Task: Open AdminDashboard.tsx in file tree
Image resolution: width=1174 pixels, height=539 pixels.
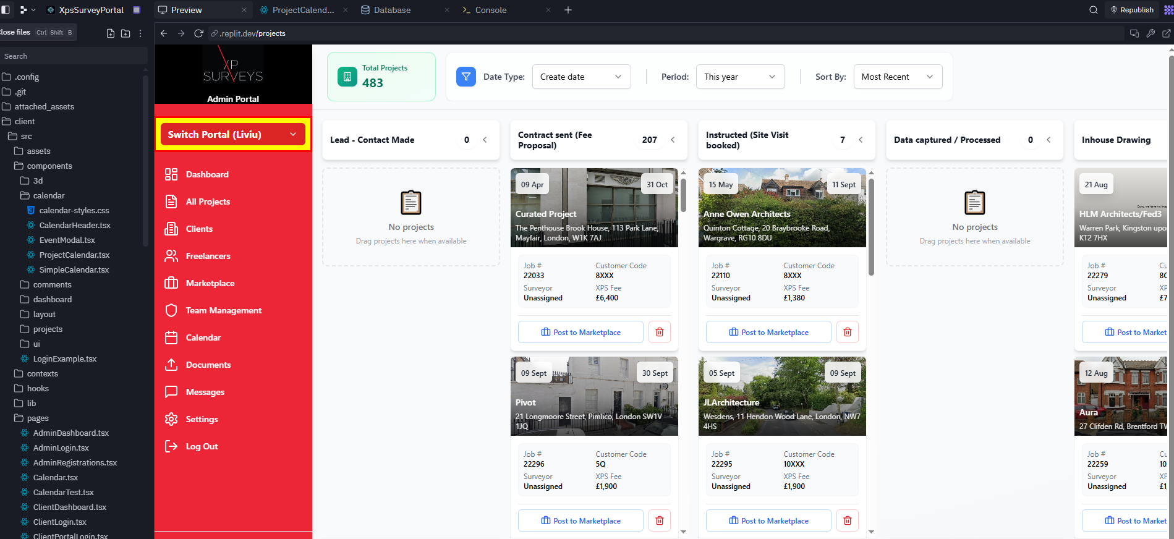Action: 71,433
